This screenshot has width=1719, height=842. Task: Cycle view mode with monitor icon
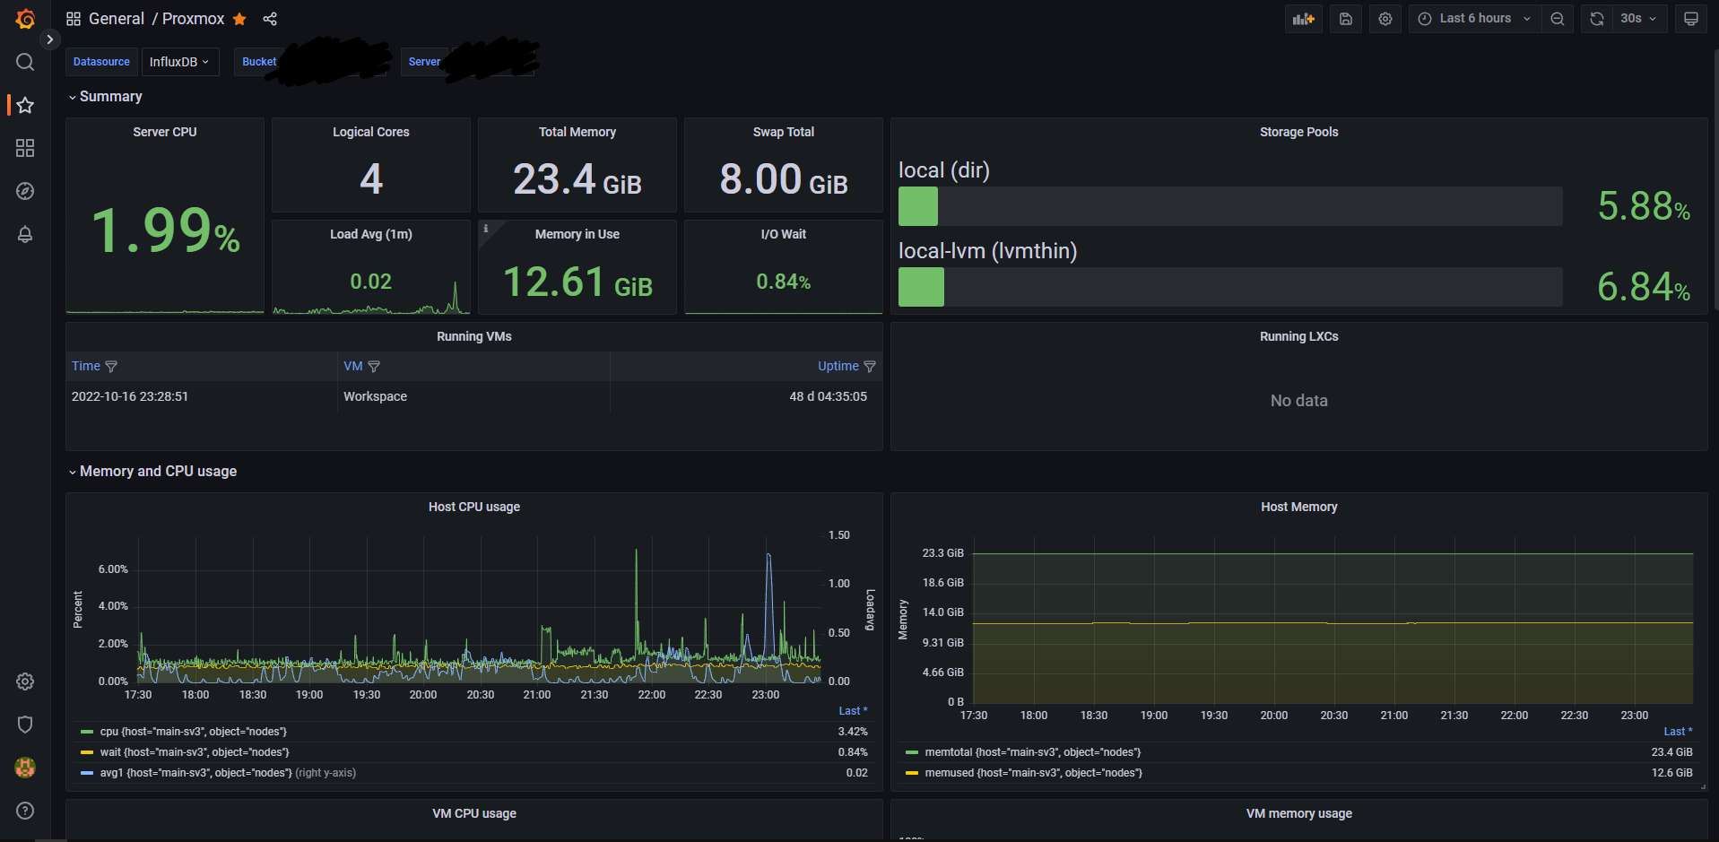pos(1690,19)
